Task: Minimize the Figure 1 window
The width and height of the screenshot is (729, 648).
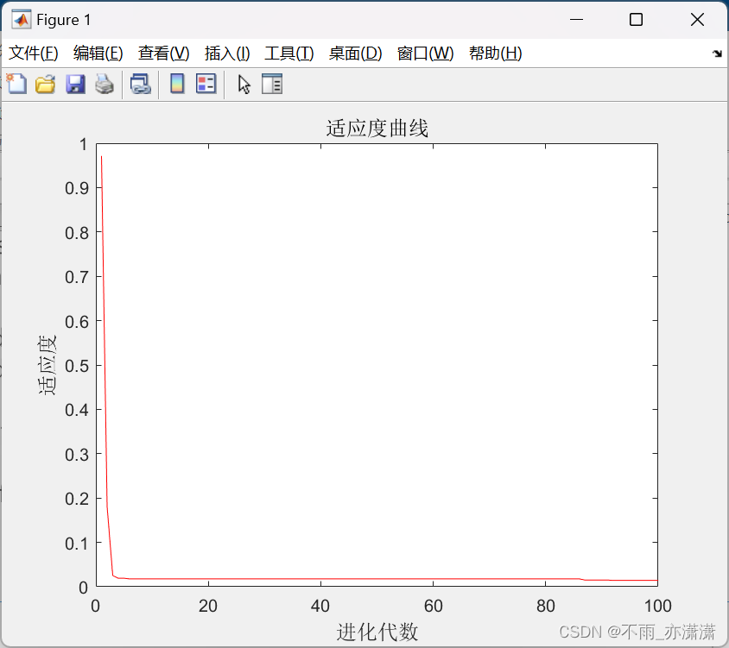Action: (576, 20)
